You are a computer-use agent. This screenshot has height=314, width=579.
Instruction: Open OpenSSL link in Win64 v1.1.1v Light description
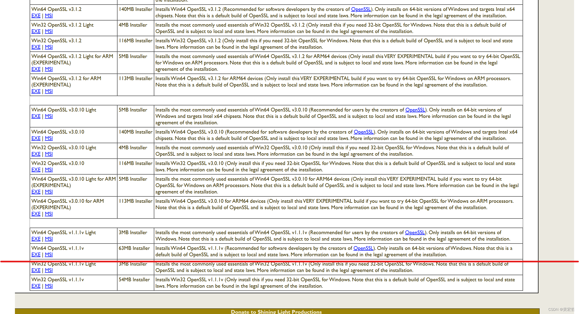point(415,233)
